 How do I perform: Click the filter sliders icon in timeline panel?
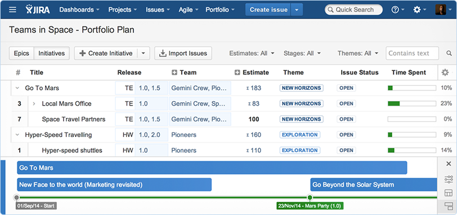tap(449, 179)
